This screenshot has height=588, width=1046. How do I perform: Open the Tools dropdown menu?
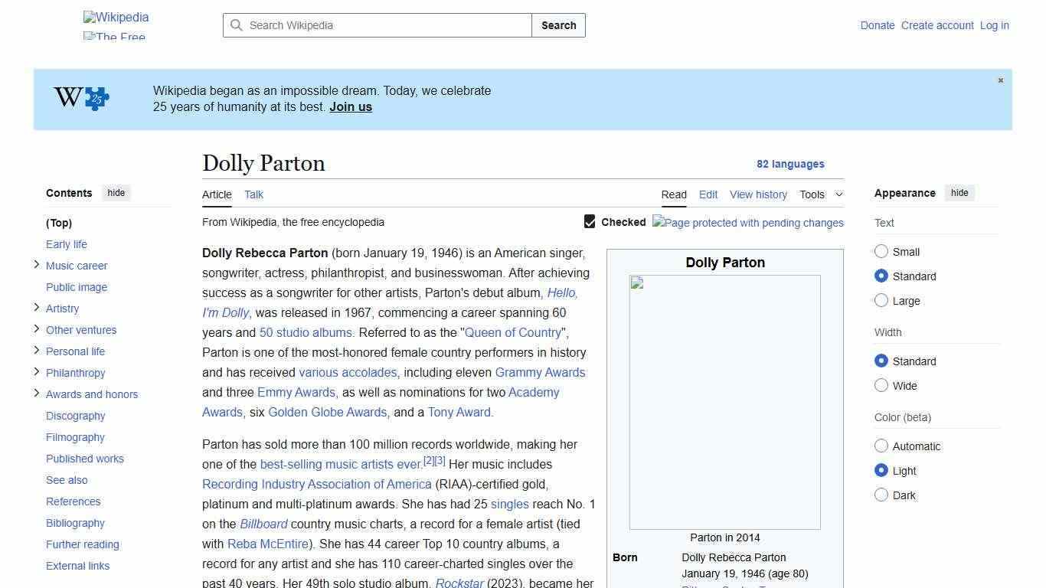point(821,194)
